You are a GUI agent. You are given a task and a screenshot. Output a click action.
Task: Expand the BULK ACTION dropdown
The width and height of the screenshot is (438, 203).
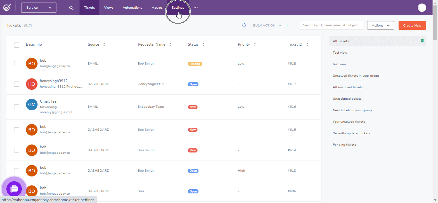pyautogui.click(x=267, y=26)
